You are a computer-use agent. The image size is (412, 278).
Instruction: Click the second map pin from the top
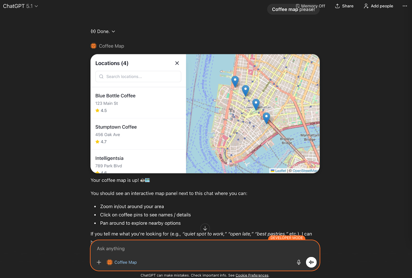click(x=245, y=91)
